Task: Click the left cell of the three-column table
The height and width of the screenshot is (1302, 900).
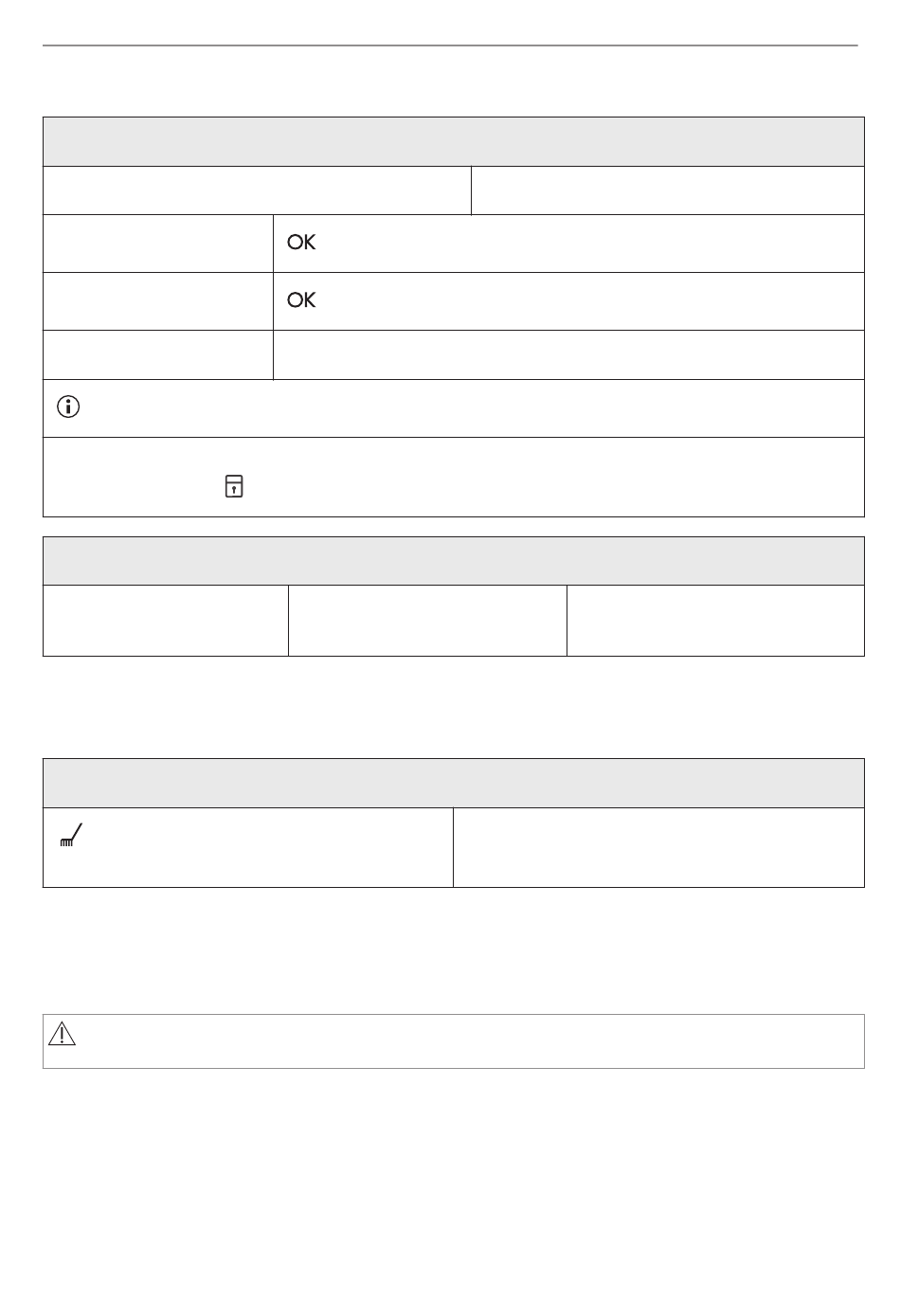Action: pos(166,621)
